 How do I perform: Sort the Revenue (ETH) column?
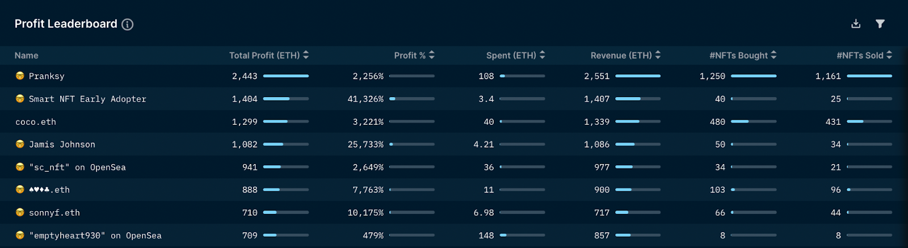658,55
